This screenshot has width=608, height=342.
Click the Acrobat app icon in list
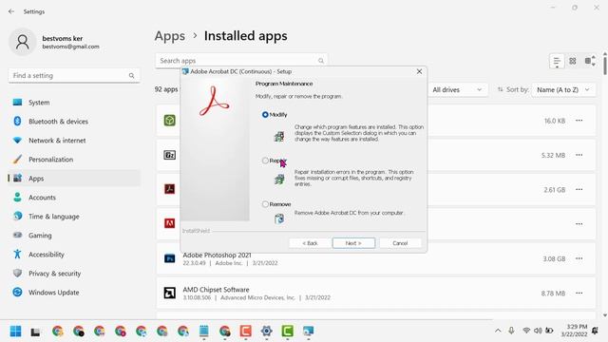[x=169, y=189]
